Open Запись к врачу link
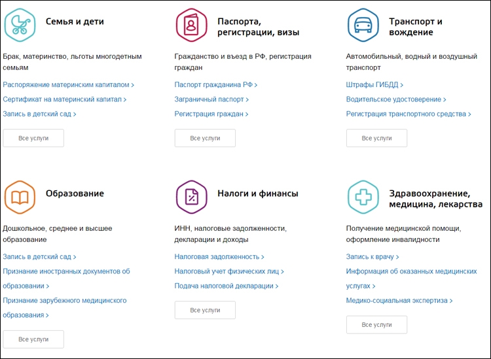 pyautogui.click(x=373, y=257)
